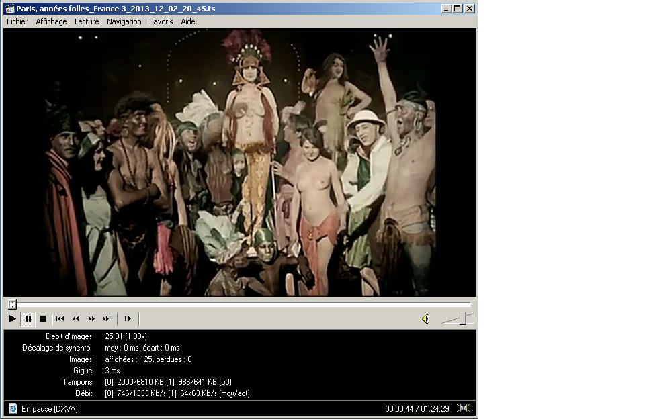This screenshot has width=645, height=419.
Task: Click the Pause button
Action: [x=28, y=319]
